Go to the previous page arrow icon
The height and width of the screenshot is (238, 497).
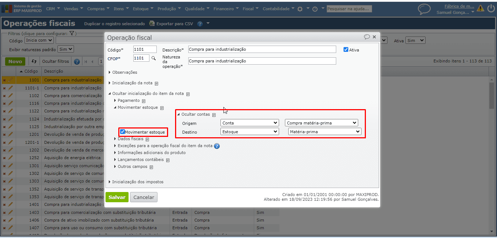point(92,62)
